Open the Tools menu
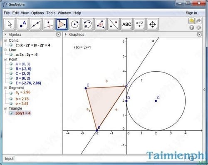The height and width of the screenshot is (165, 208). [51, 13]
